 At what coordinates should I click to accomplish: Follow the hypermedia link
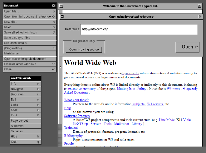point(131,73)
